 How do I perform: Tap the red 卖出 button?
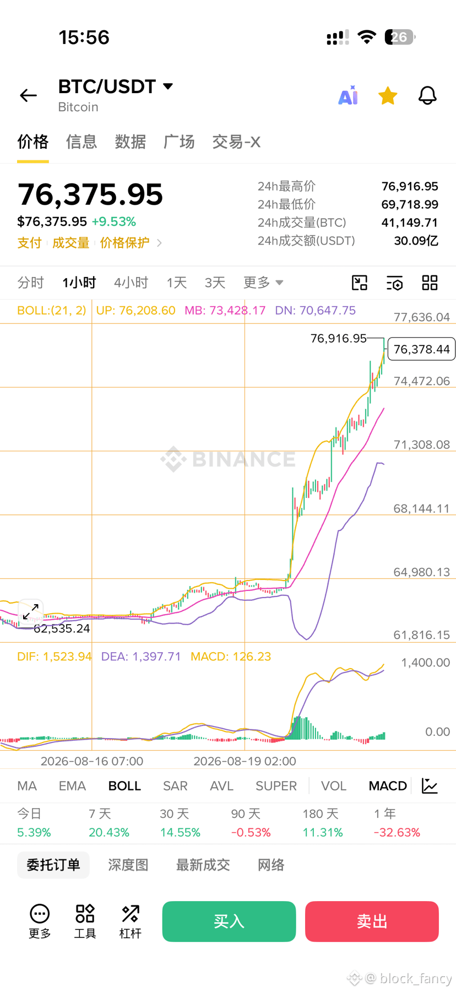coord(372,921)
